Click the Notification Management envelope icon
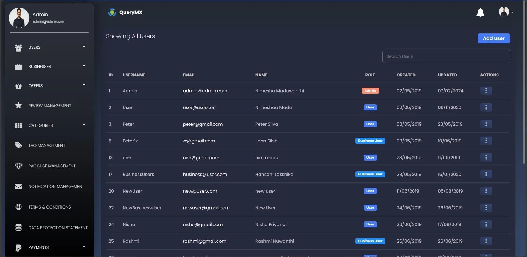This screenshot has width=527, height=257. pos(18,186)
